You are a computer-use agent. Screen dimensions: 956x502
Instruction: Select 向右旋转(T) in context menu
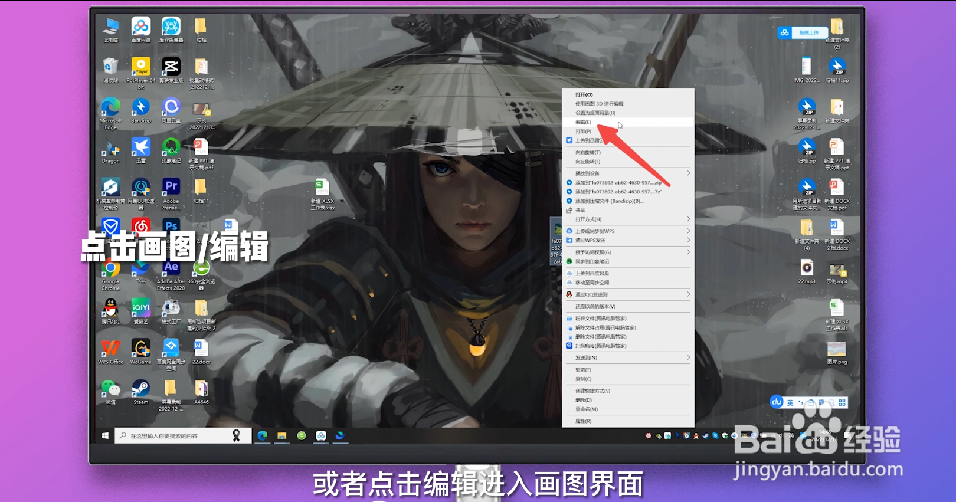627,152
